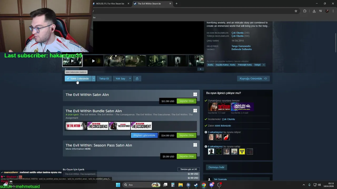Click Windows icon on Bundle purchase box
The width and height of the screenshot is (337, 189).
coord(195,111)
